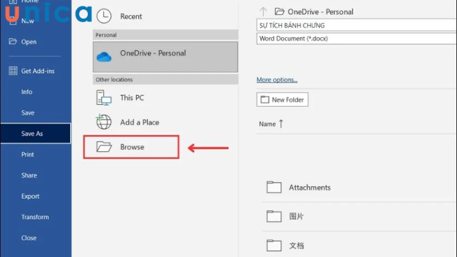
Task: Open the More options link
Action: pyautogui.click(x=277, y=80)
